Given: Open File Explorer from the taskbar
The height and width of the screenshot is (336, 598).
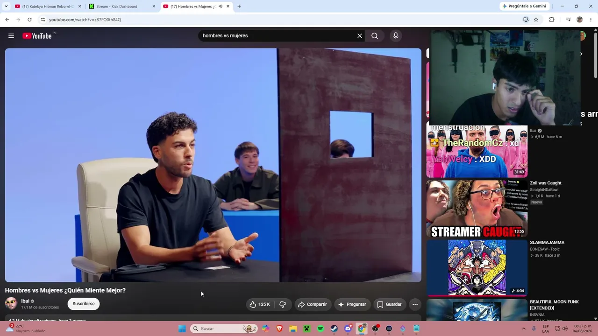Looking at the screenshot, I should [293, 329].
